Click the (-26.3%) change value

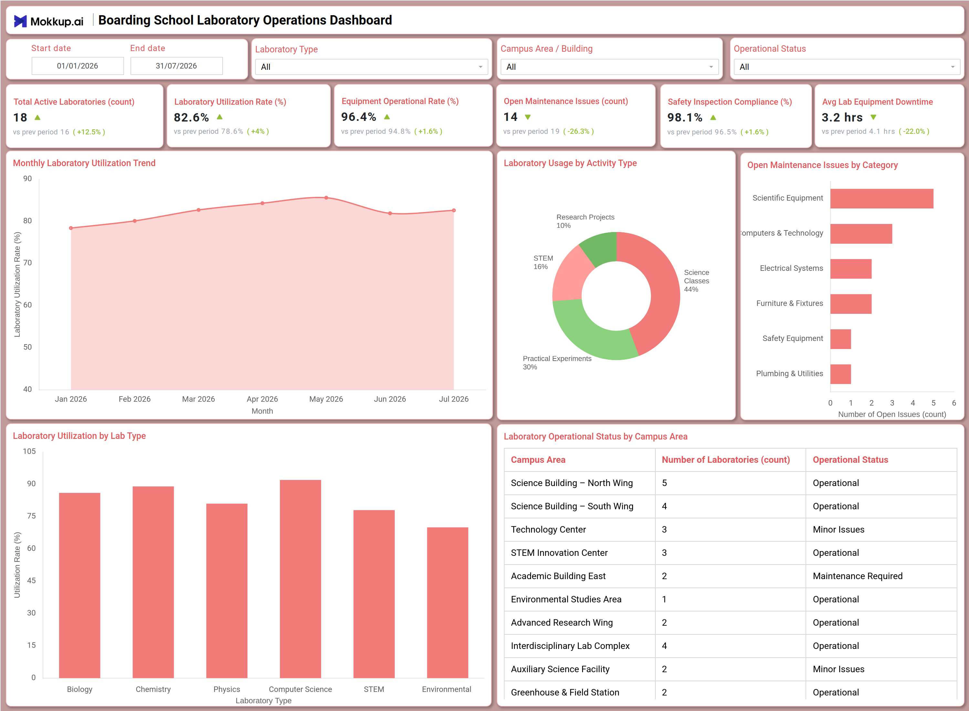click(x=578, y=131)
